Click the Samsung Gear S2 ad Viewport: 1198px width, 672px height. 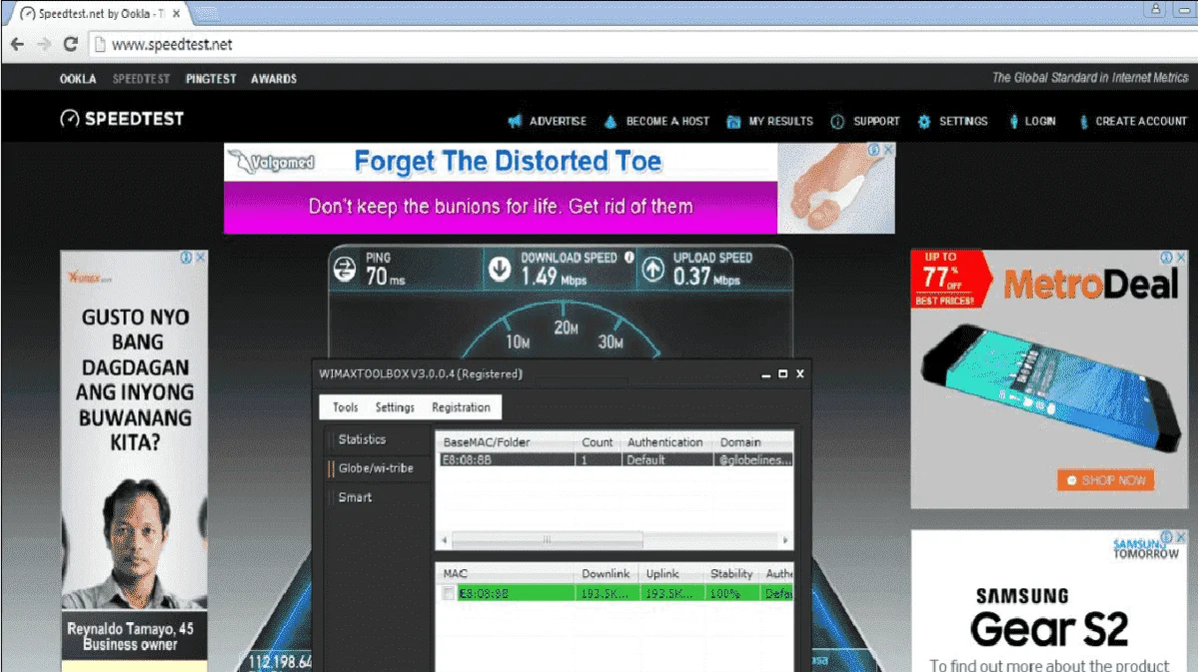pyautogui.click(x=1049, y=602)
